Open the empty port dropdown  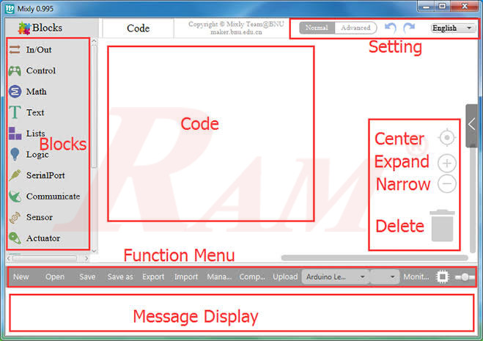tap(385, 277)
